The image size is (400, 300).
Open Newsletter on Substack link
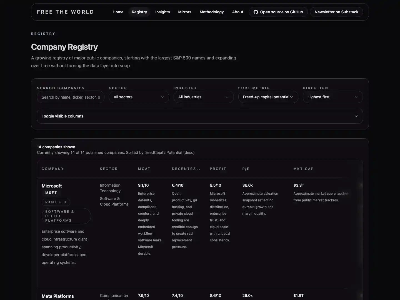point(336,12)
